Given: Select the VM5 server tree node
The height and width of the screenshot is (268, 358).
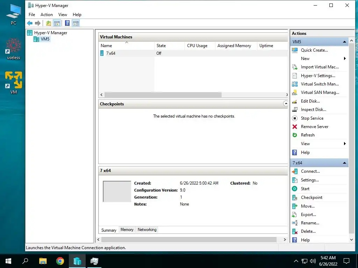Looking at the screenshot, I should click(x=42, y=39).
